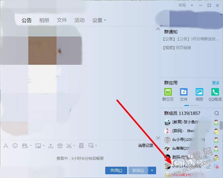Open avatar of du小寻
This screenshot has height=178, width=223.
tap(167, 140)
